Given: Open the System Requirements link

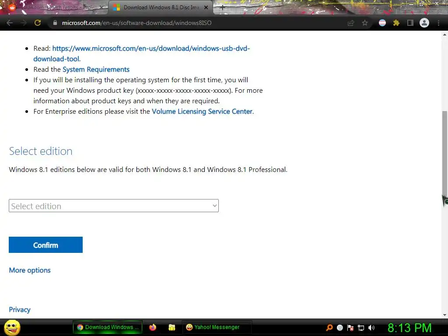Looking at the screenshot, I should click(x=96, y=70).
